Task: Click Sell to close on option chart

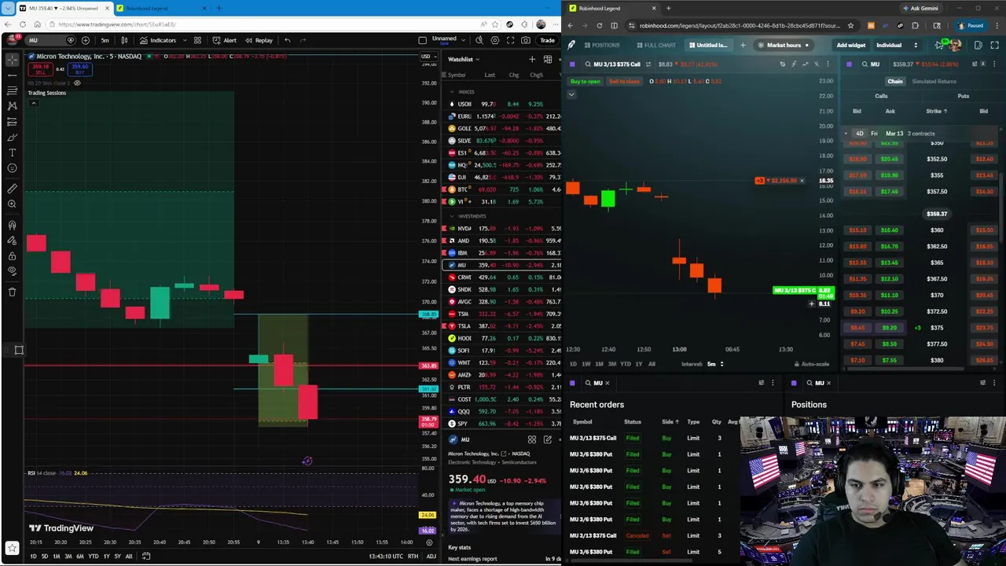Action: coord(624,81)
